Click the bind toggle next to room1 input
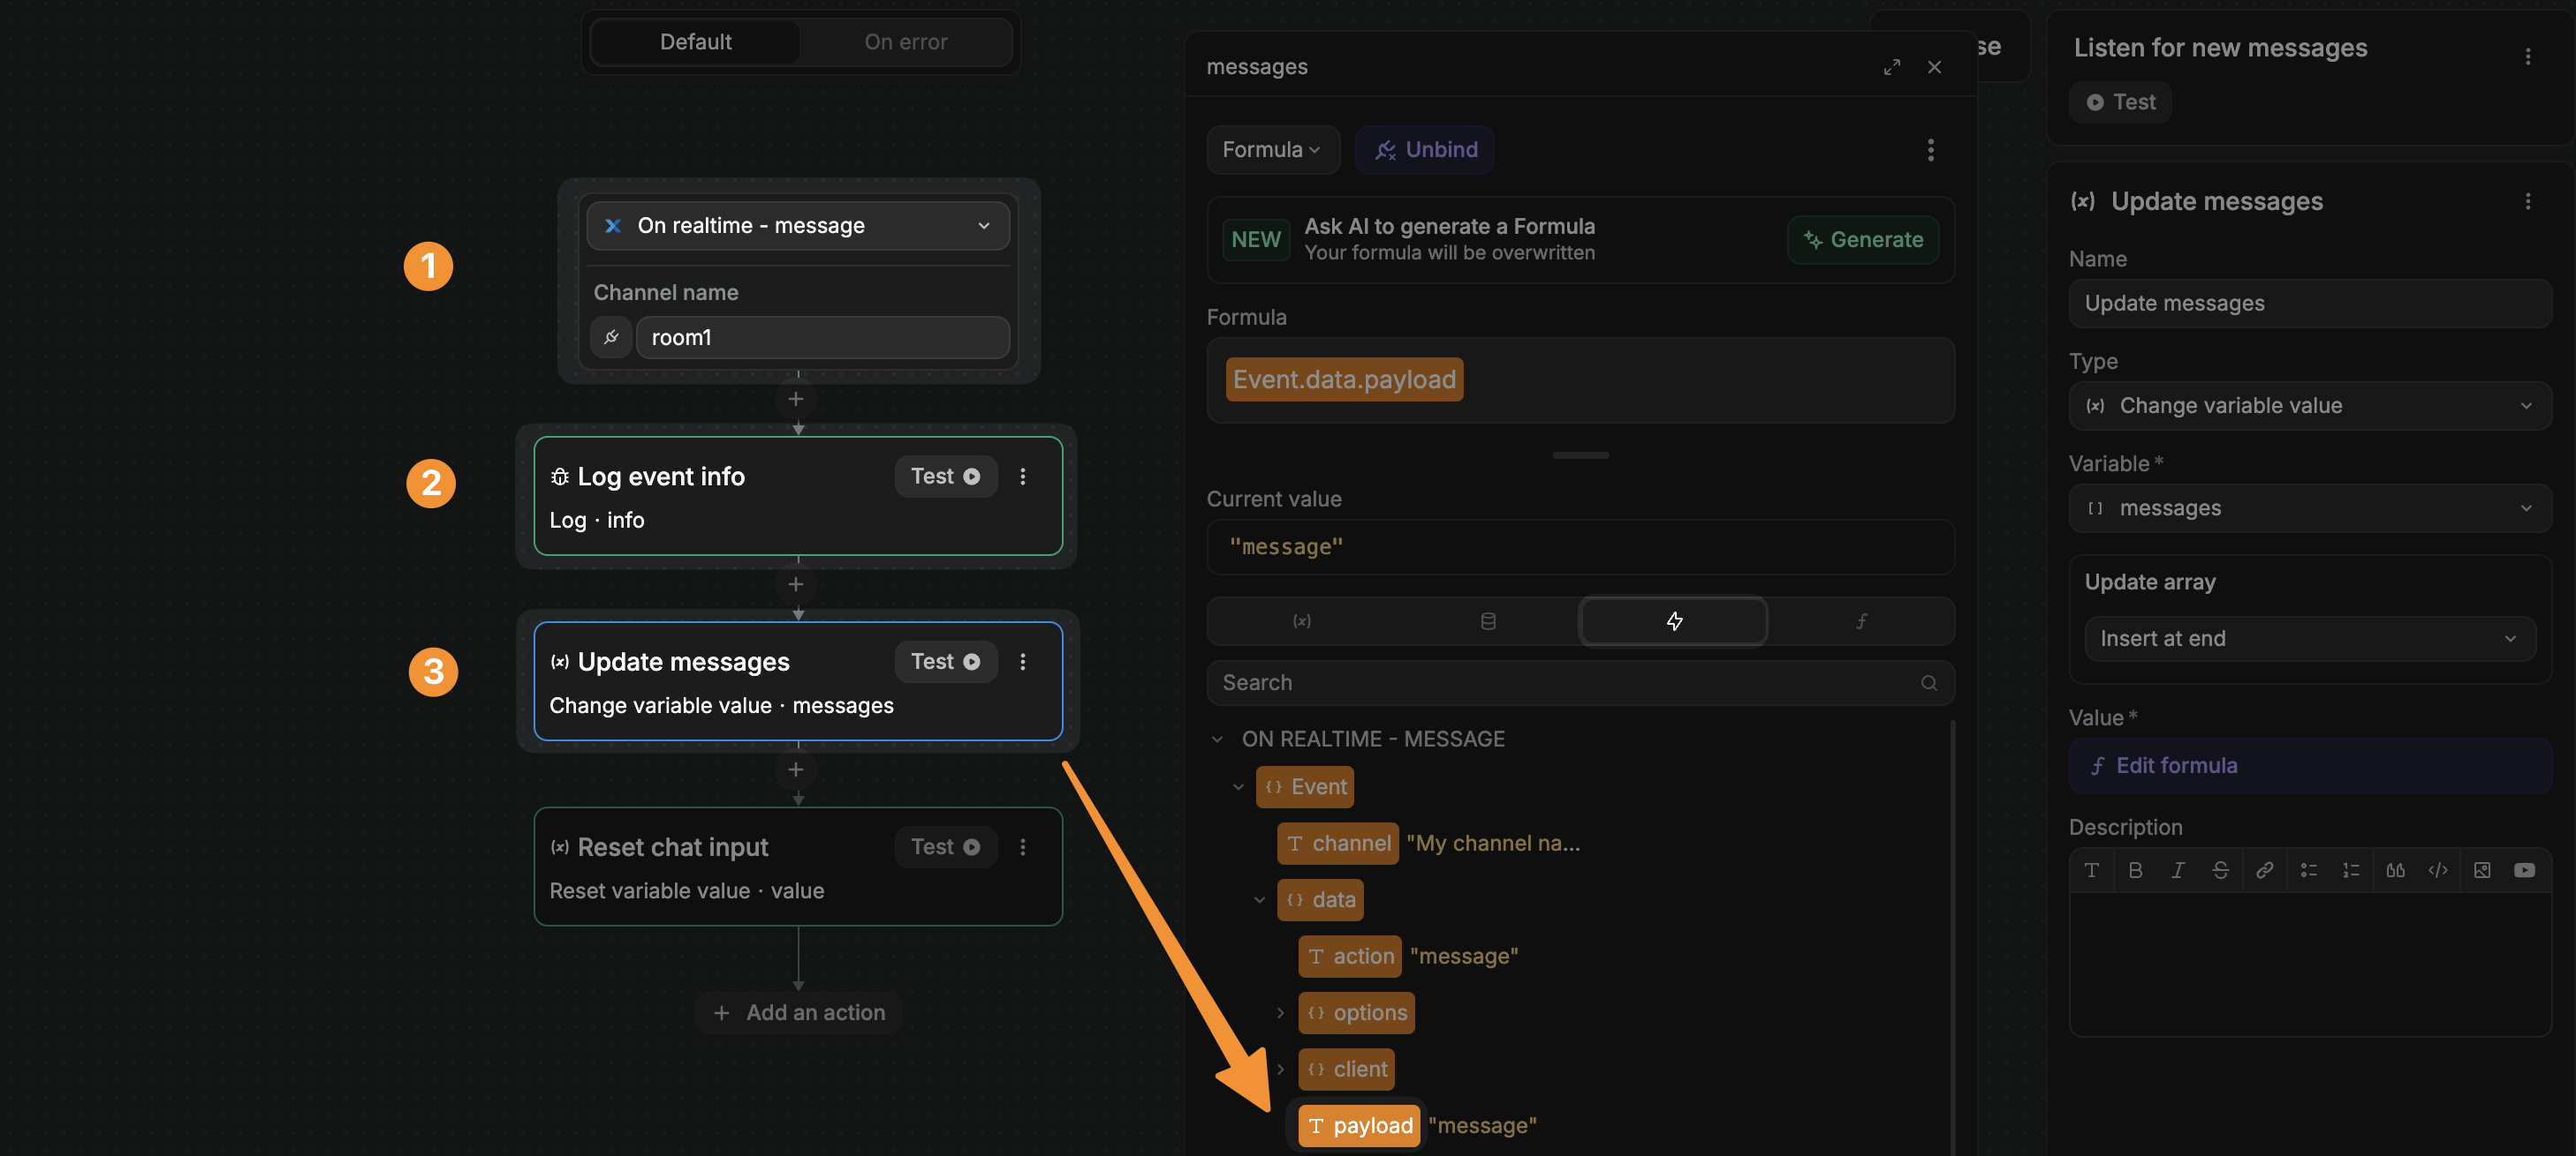The width and height of the screenshot is (2576, 1156). click(x=612, y=338)
